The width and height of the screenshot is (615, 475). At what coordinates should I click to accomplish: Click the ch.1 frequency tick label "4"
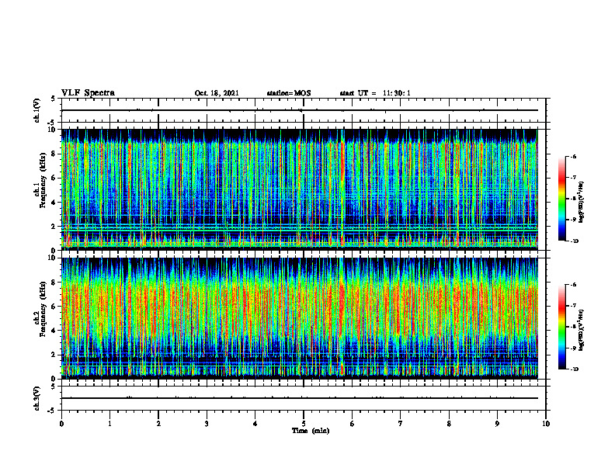coord(54,203)
